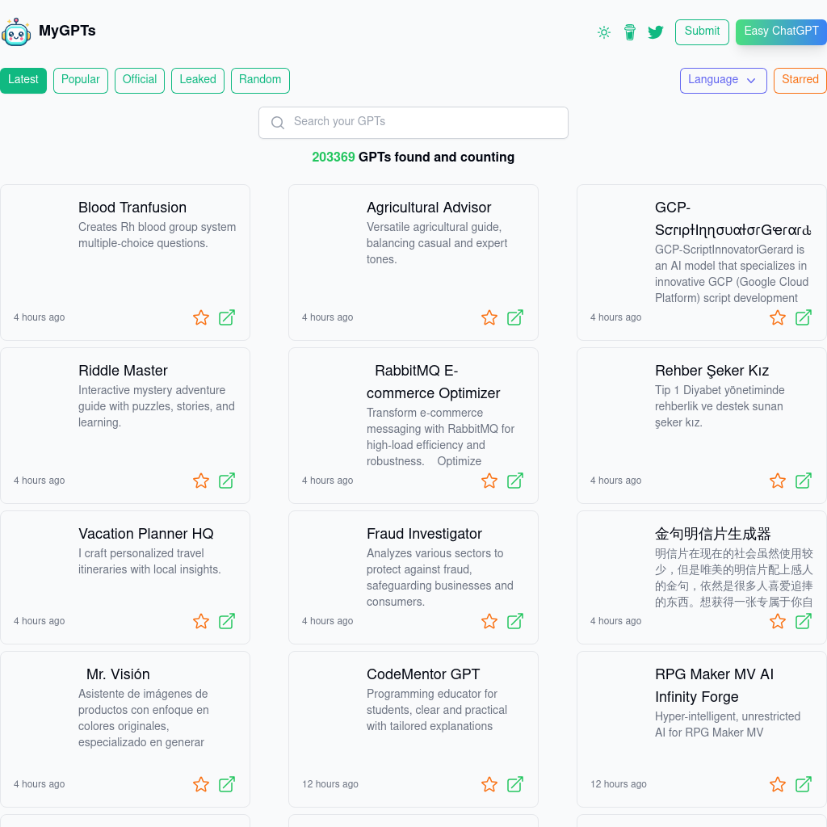Open the Agricultural Advisor title
Image resolution: width=827 pixels, height=827 pixels.
[429, 208]
